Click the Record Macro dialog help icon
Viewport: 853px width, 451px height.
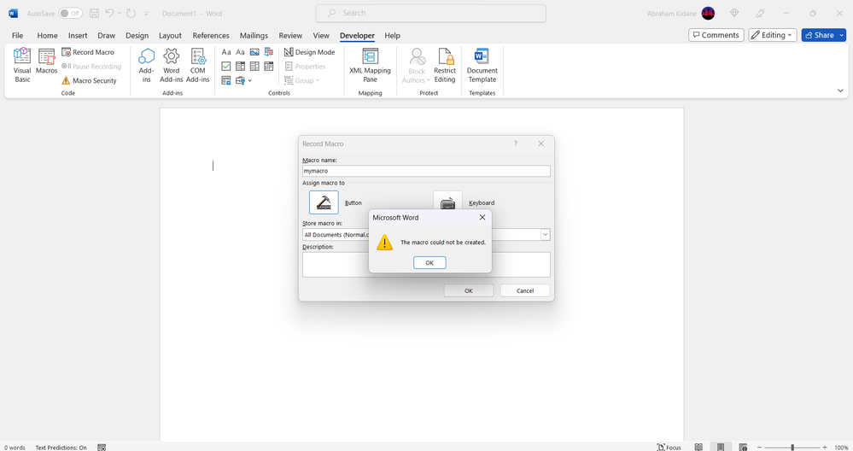pos(516,143)
